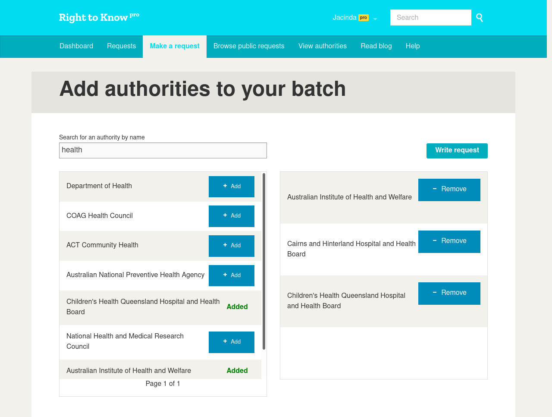
Task: Add Australian National Preventive Health Agency
Action: (x=231, y=275)
